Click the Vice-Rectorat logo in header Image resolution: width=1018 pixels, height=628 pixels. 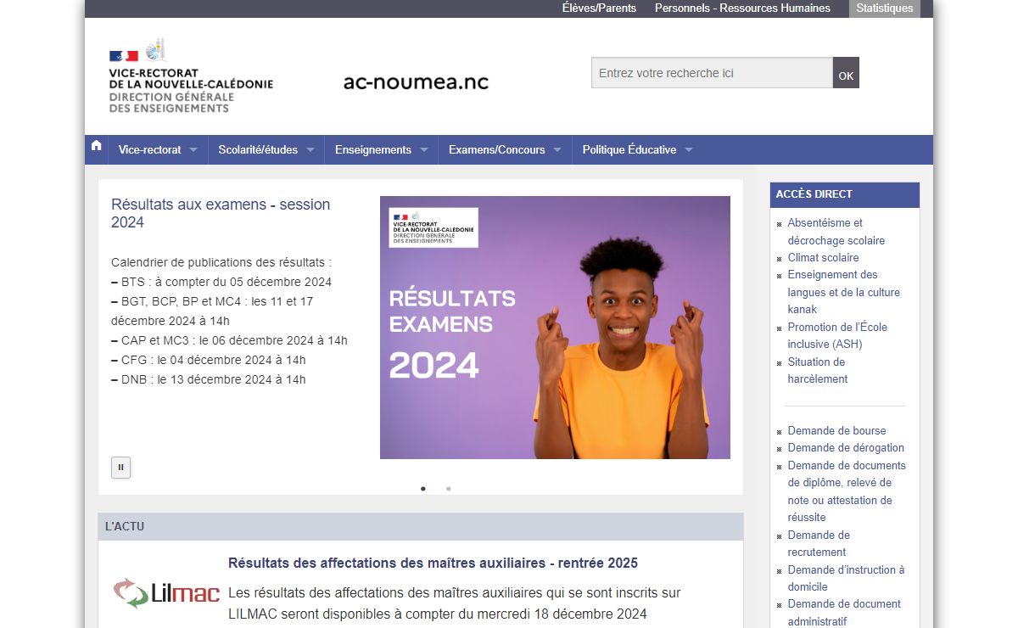pyautogui.click(x=191, y=76)
